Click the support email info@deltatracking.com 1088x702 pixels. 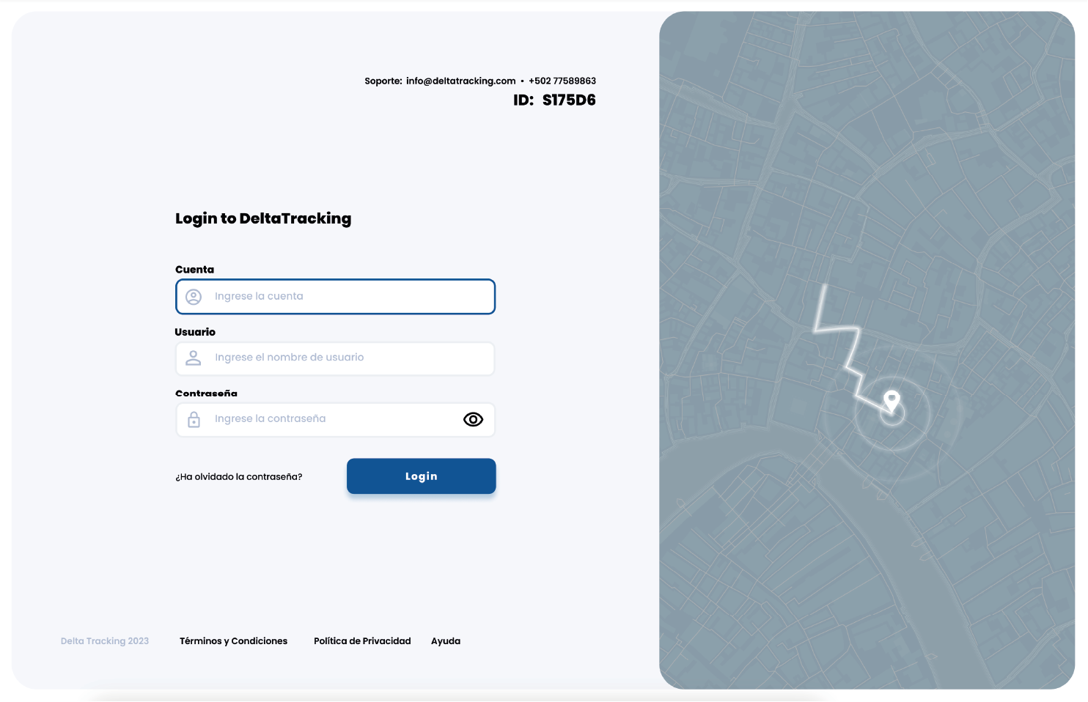[461, 81]
